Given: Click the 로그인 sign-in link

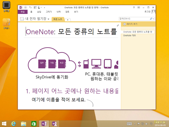Looking at the screenshot, I should tap(147, 12).
